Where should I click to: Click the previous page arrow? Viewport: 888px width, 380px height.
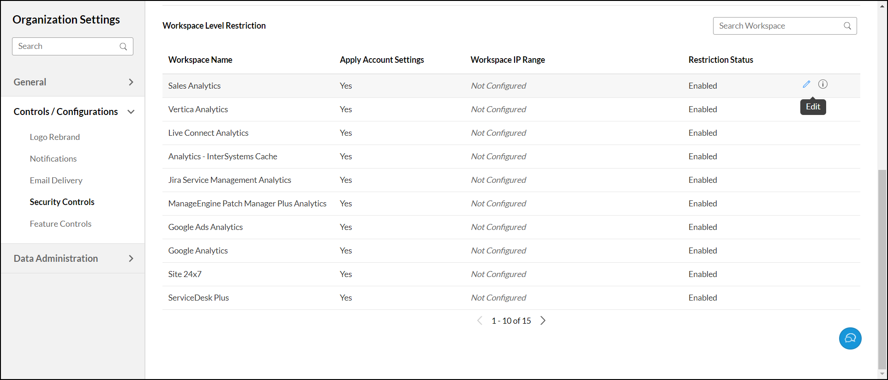tap(480, 320)
